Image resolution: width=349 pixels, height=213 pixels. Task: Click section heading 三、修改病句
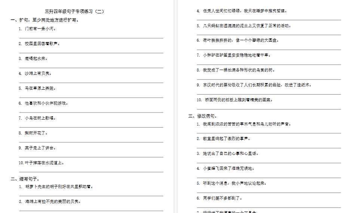tap(202, 116)
